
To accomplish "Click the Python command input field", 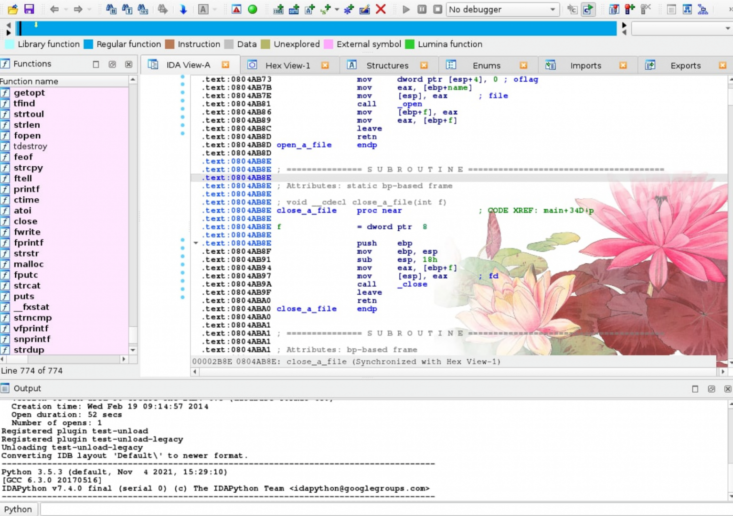I will click(386, 509).
